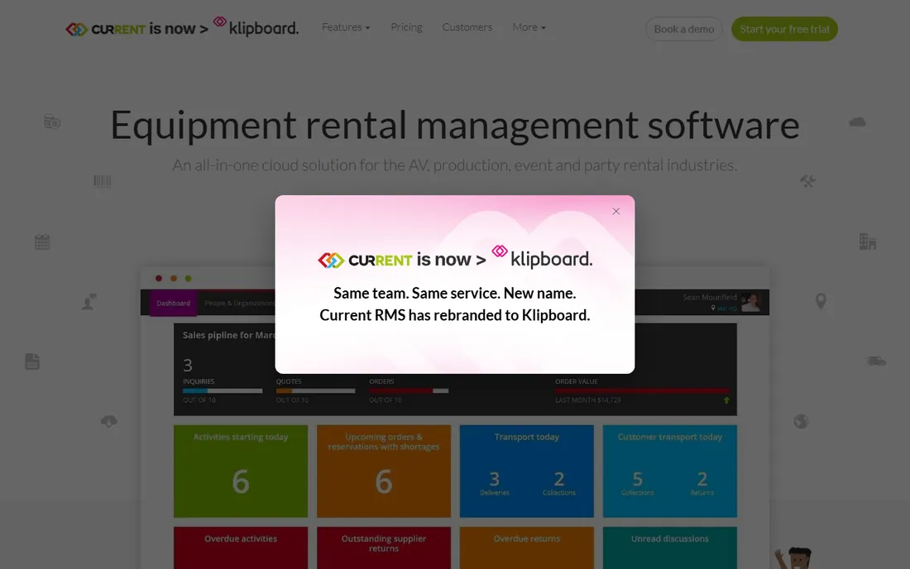Click the Current logo inside the popup

365,260
